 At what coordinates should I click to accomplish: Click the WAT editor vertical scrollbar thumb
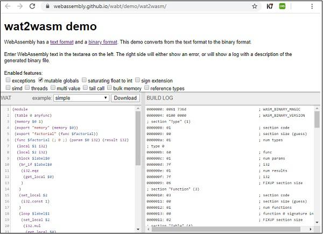pyautogui.click(x=138, y=138)
